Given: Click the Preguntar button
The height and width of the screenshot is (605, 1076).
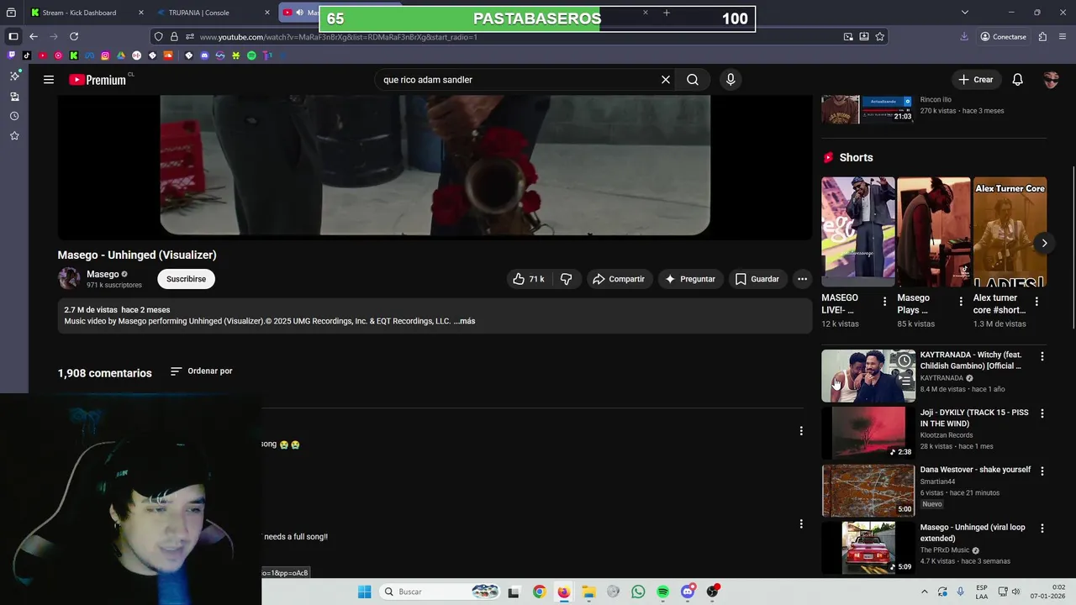Looking at the screenshot, I should (689, 279).
